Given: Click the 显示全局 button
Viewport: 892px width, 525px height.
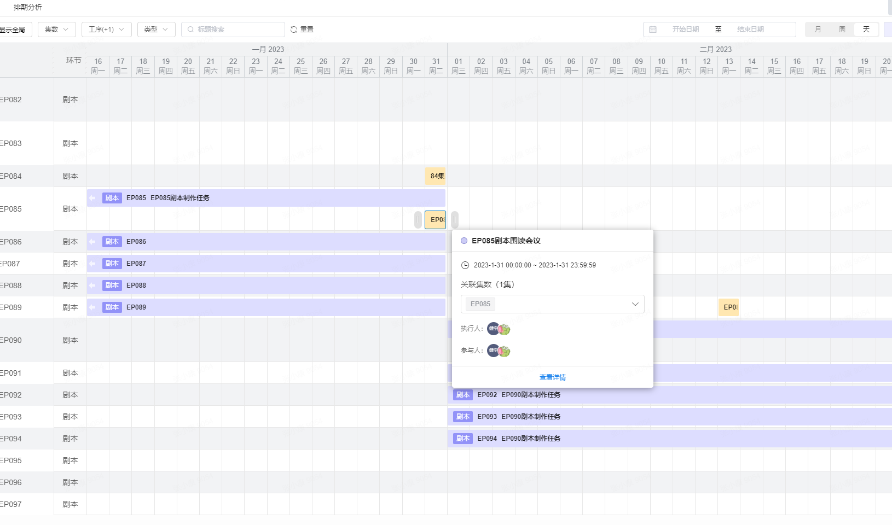Looking at the screenshot, I should [13, 30].
